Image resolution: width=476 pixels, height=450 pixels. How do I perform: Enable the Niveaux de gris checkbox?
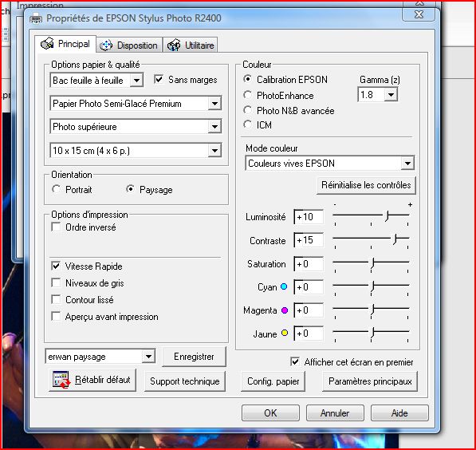point(56,283)
